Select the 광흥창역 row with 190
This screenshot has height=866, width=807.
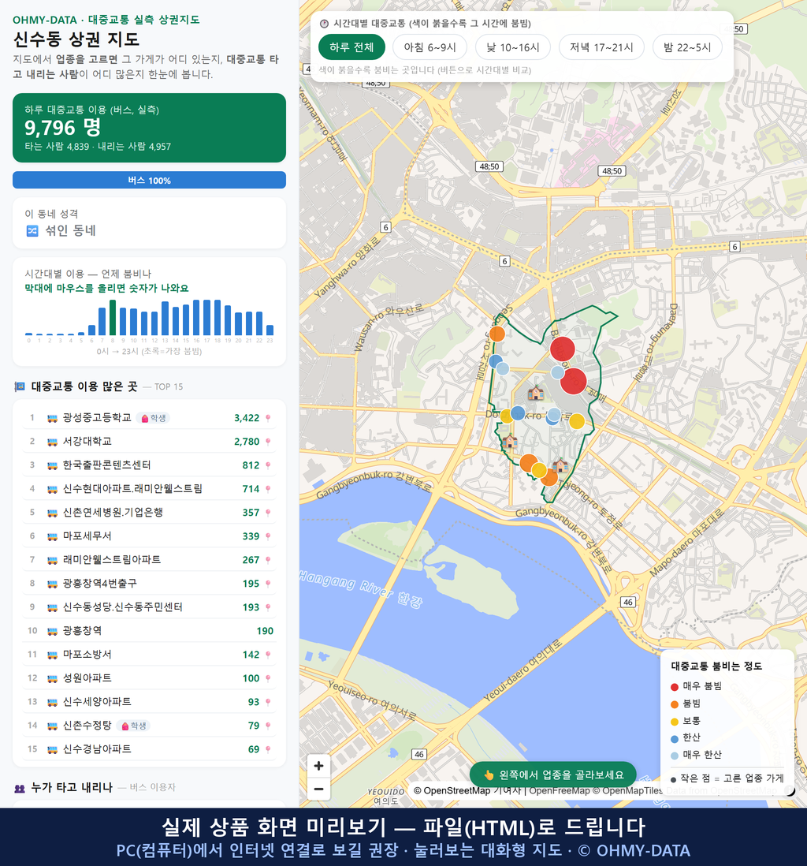[x=149, y=631]
